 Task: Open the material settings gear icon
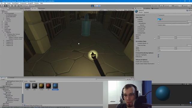[x=191, y=10]
